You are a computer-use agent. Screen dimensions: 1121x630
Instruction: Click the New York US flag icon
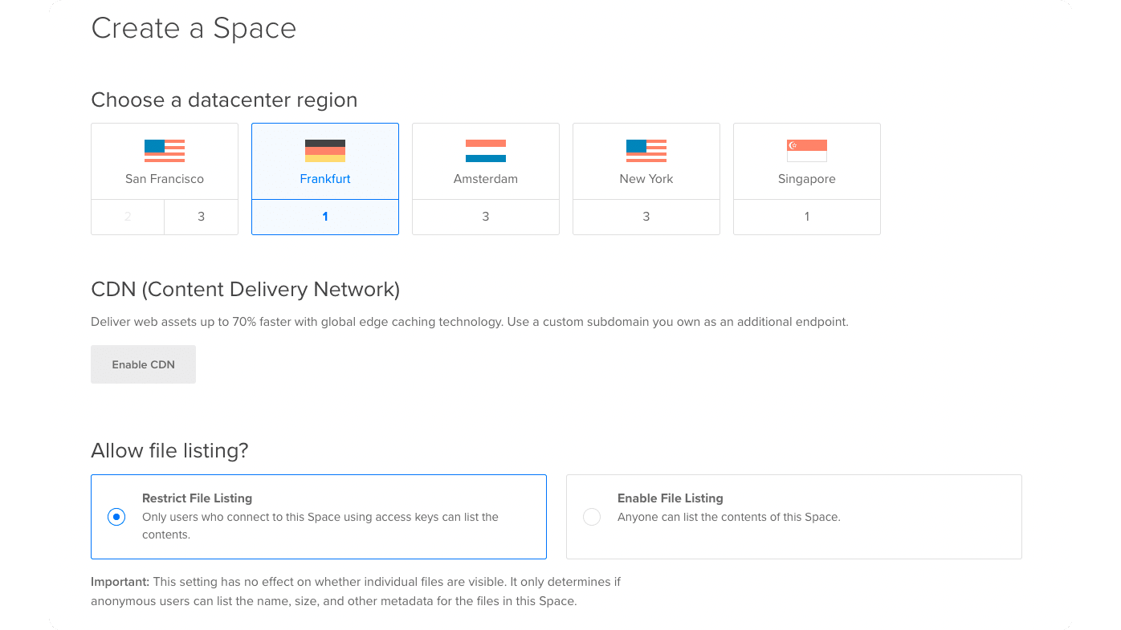click(646, 151)
